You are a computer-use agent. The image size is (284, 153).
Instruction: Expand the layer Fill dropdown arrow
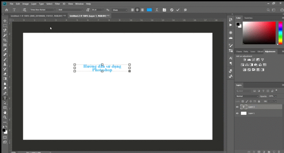pyautogui.click(x=276, y=101)
